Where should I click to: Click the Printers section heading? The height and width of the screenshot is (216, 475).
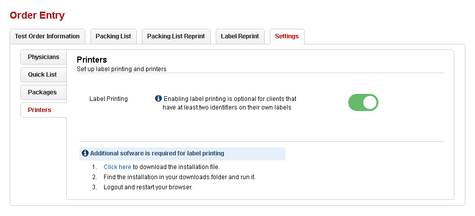click(x=91, y=60)
